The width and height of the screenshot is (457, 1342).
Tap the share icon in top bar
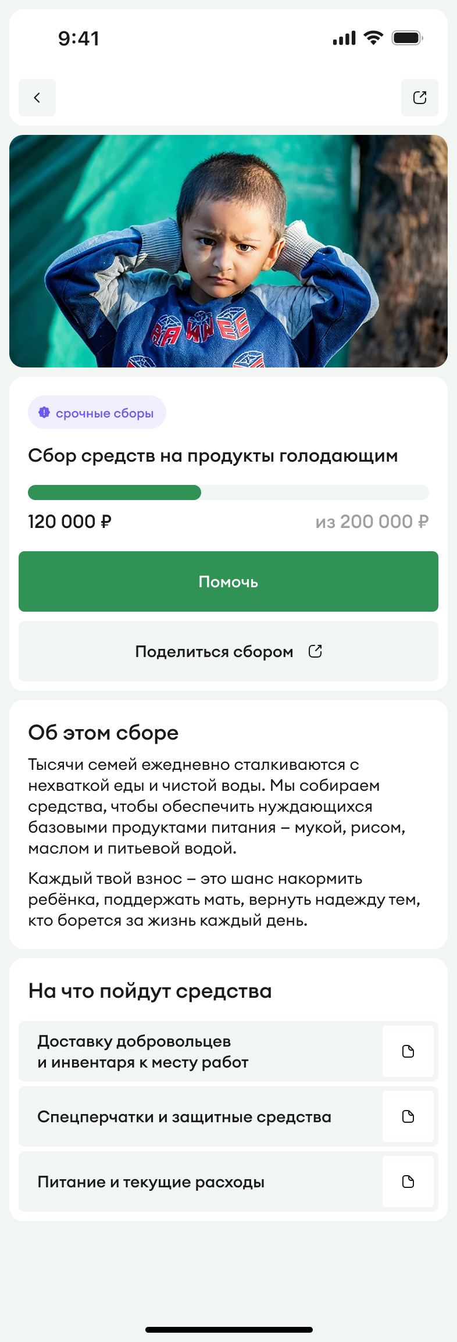(x=420, y=98)
